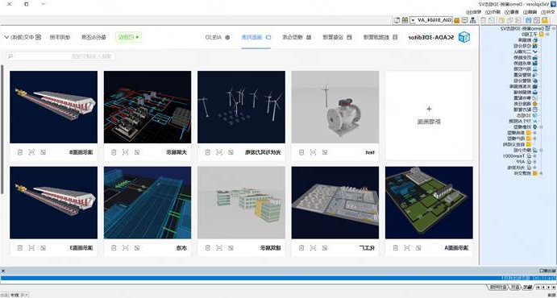
Task: Open the GIA_01604_AV combo box dropdown
Action: [414, 20]
